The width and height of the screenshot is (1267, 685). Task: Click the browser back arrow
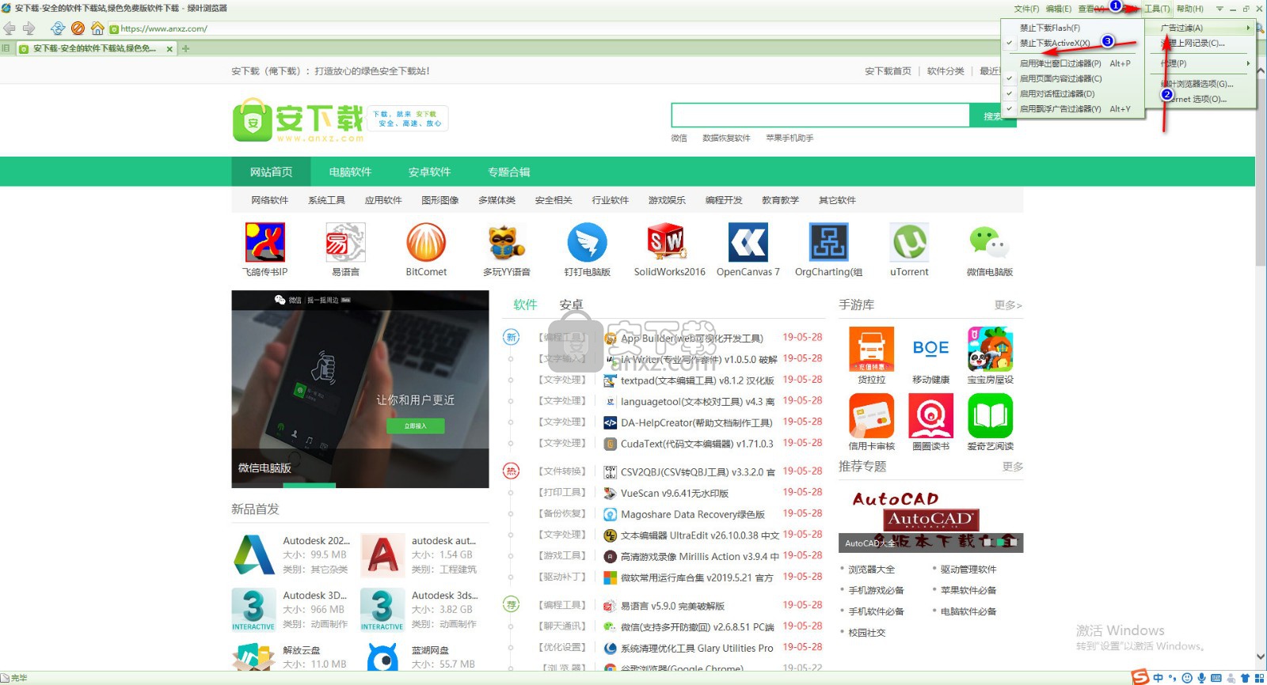pos(10,28)
